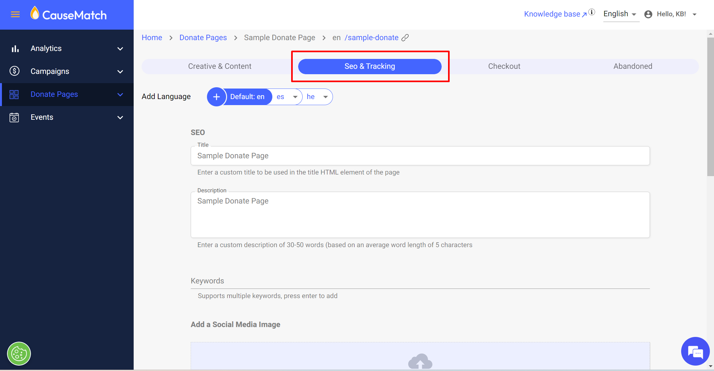Click the CauseMatch flame logo
This screenshot has height=371, width=714.
pyautogui.click(x=35, y=13)
